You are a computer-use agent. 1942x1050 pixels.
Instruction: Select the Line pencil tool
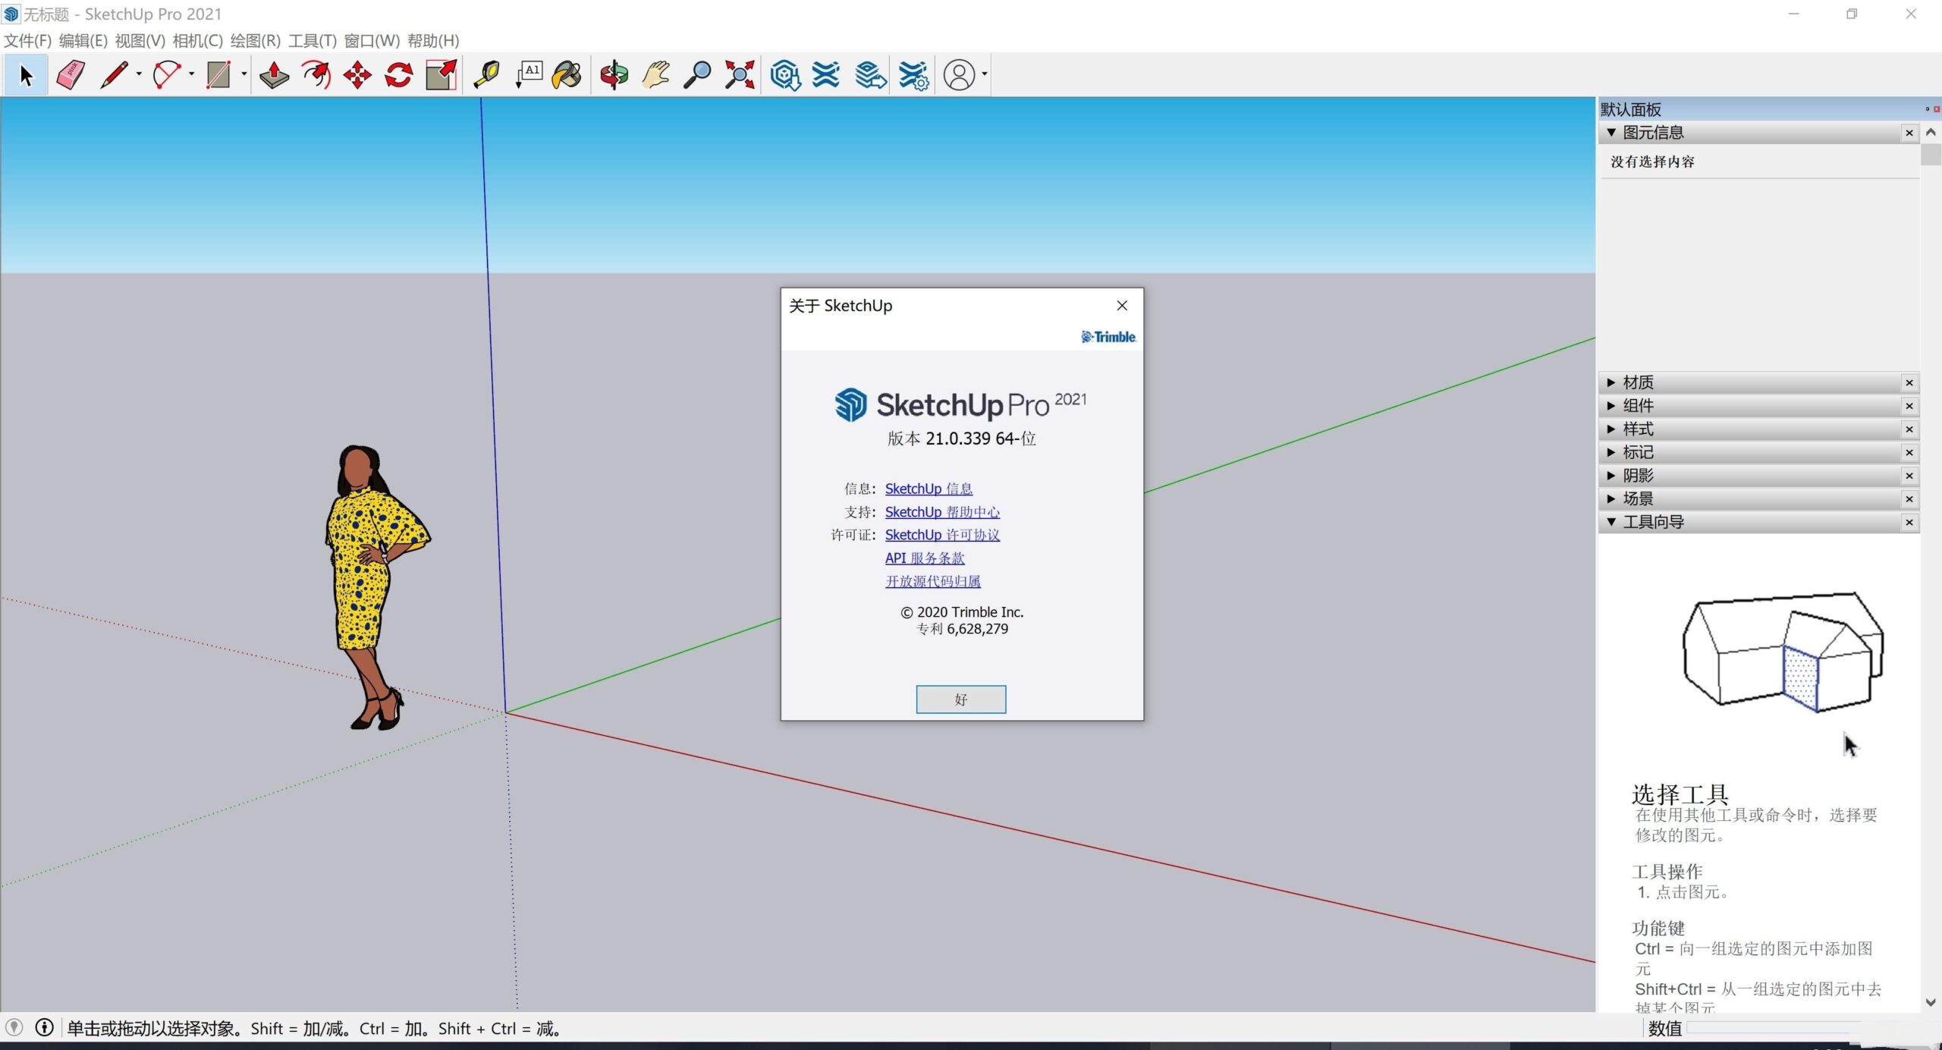(x=114, y=75)
